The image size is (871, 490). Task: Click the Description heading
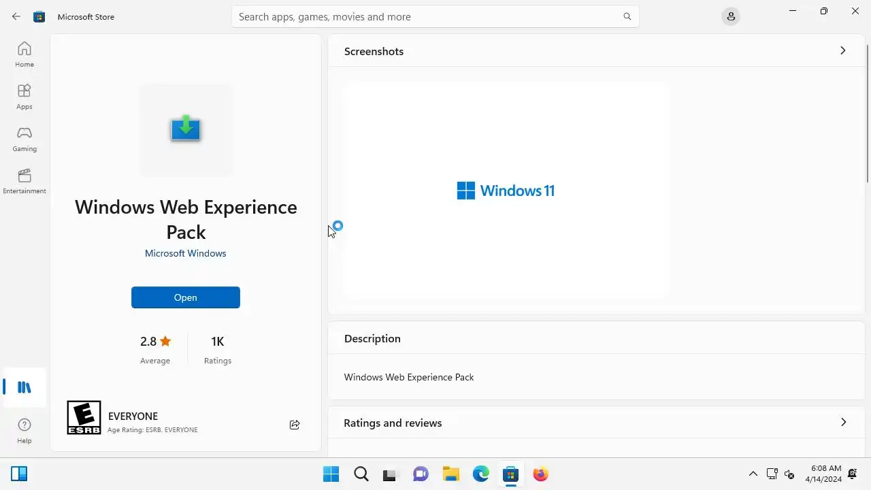[x=372, y=338]
